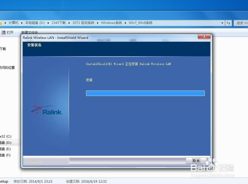
Task: Select x32 (C:) drive in sidebar
Action: point(6,136)
